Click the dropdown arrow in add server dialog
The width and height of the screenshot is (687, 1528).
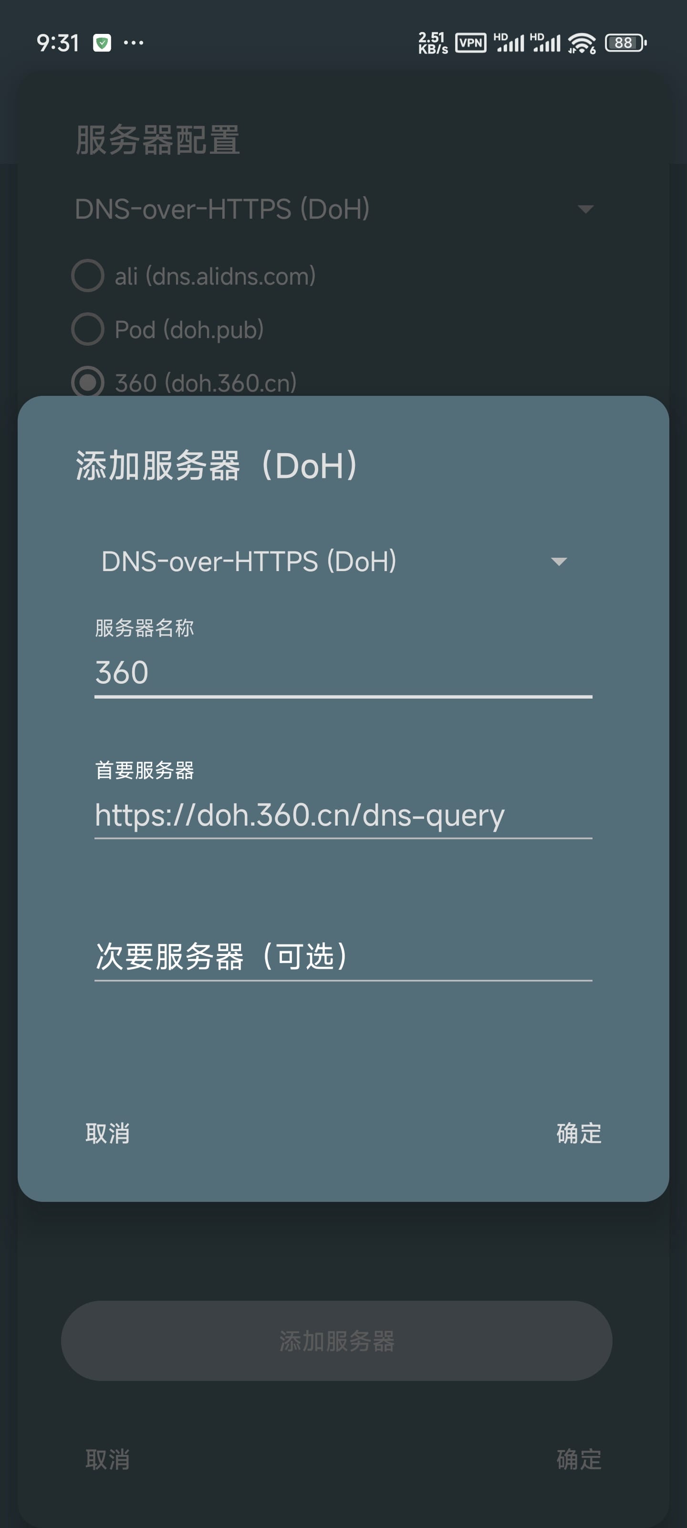click(559, 561)
